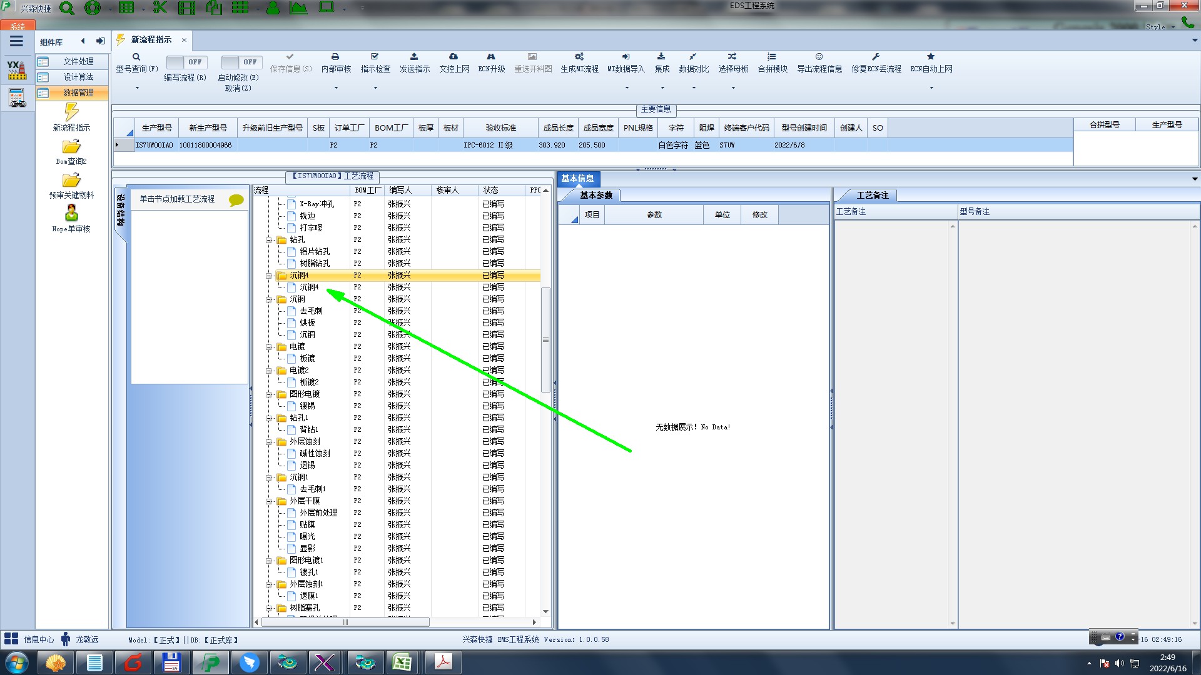The height and width of the screenshot is (675, 1201).
Task: Click the process tree vertical scrollbar thumb
Action: (x=545, y=340)
